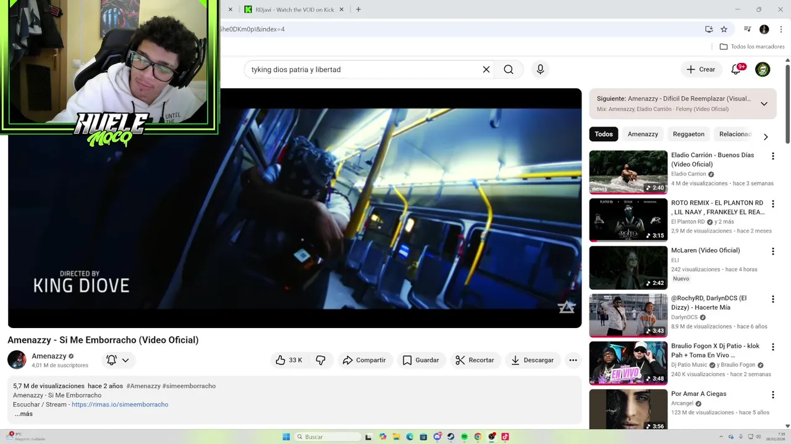This screenshot has width=791, height=444.
Task: Start voice search with the microphone
Action: (x=540, y=70)
